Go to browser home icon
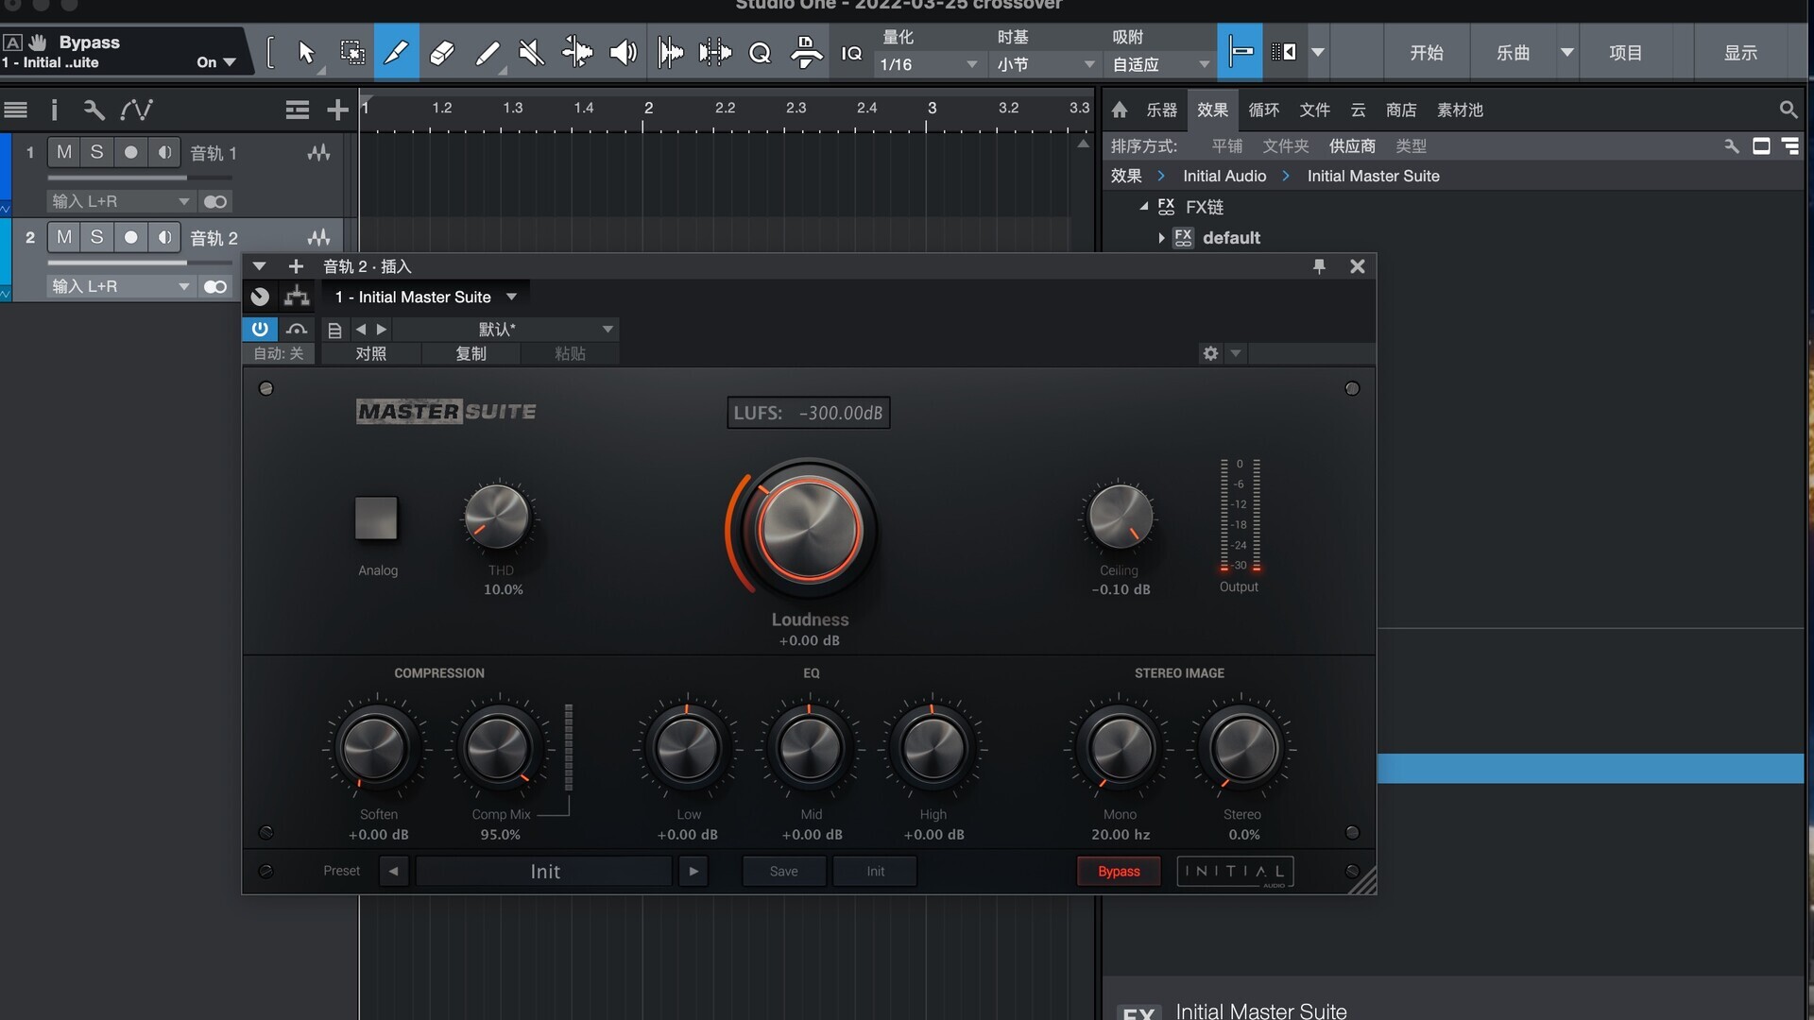Screen dimensions: 1814x1020 1120,110
